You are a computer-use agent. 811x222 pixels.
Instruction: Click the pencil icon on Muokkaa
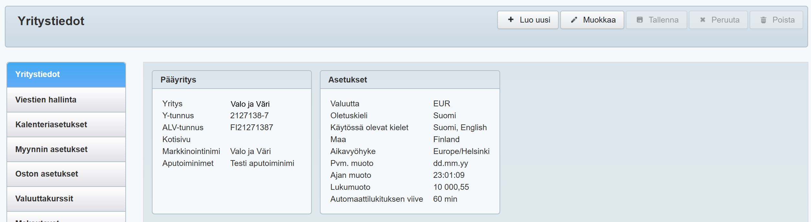click(x=574, y=20)
